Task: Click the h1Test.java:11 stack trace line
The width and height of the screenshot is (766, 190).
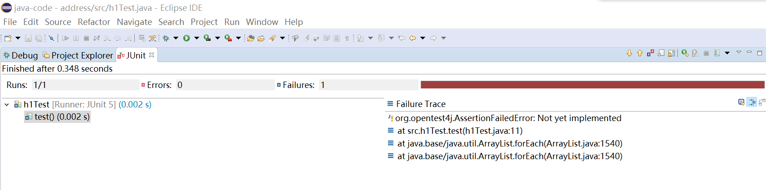Action: (460, 131)
